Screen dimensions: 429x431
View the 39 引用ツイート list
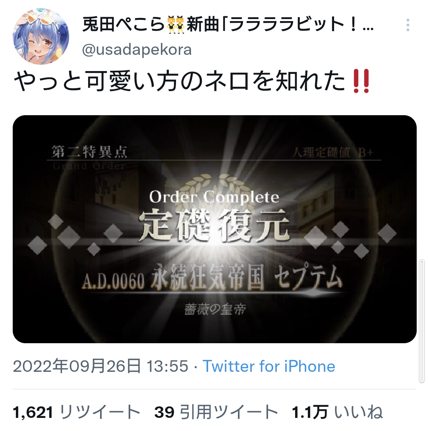216,412
